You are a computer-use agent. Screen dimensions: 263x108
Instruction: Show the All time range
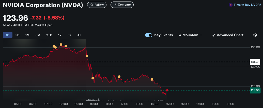click(x=79, y=35)
